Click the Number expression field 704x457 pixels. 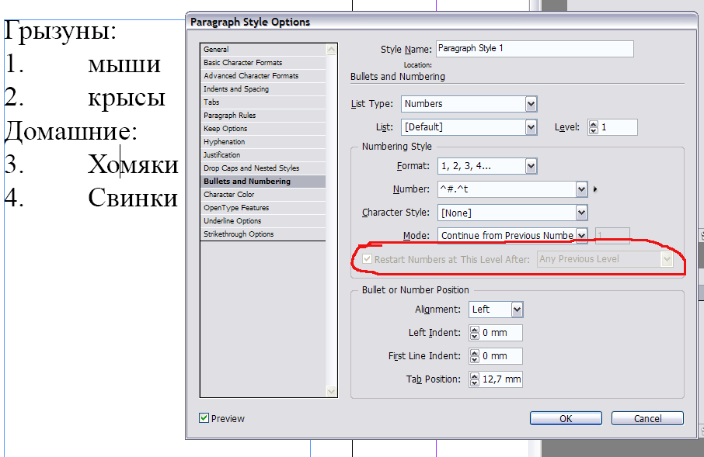coord(507,189)
